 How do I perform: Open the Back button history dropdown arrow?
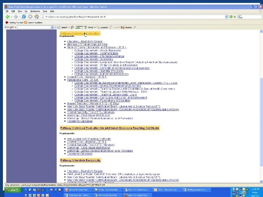tap(11, 17)
